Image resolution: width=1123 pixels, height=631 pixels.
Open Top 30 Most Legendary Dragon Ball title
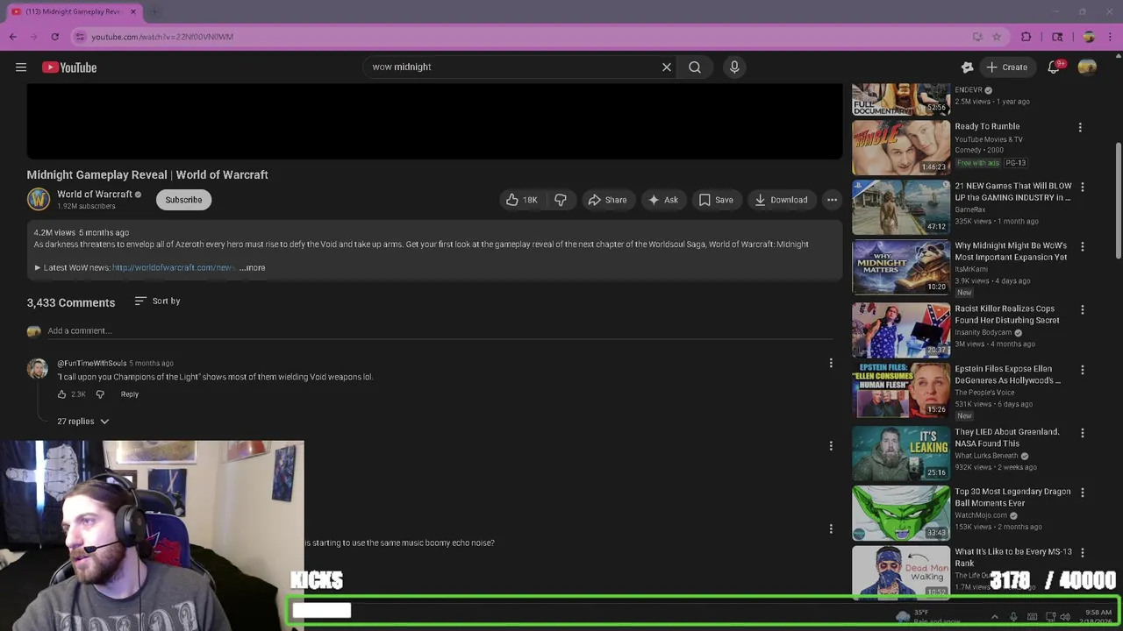pos(1012,498)
